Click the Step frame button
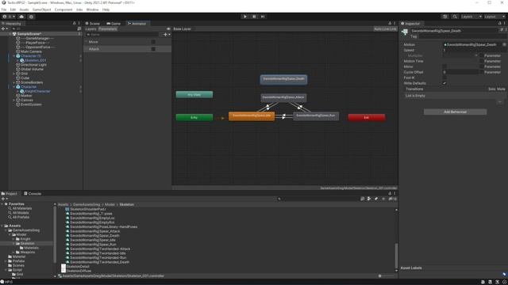 (263, 17)
